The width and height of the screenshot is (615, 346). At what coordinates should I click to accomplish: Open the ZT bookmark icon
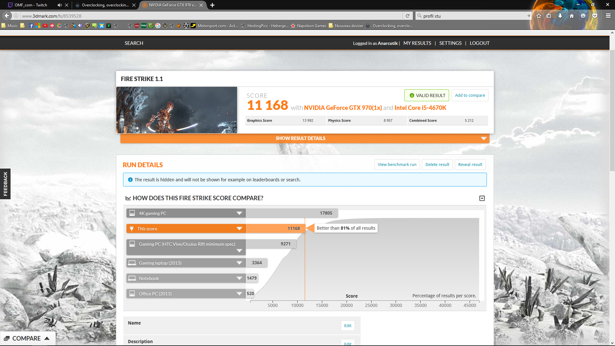pyautogui.click(x=186, y=26)
